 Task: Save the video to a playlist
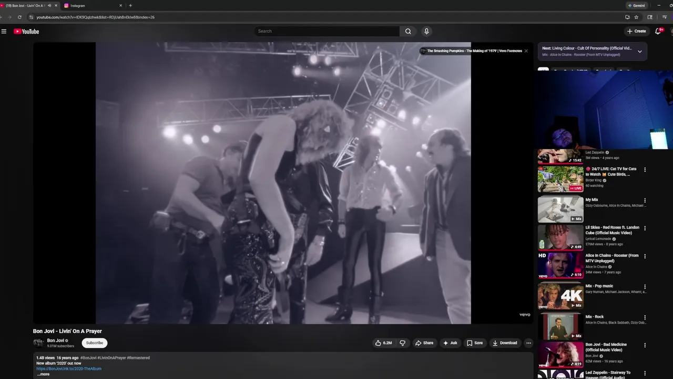pyautogui.click(x=475, y=343)
